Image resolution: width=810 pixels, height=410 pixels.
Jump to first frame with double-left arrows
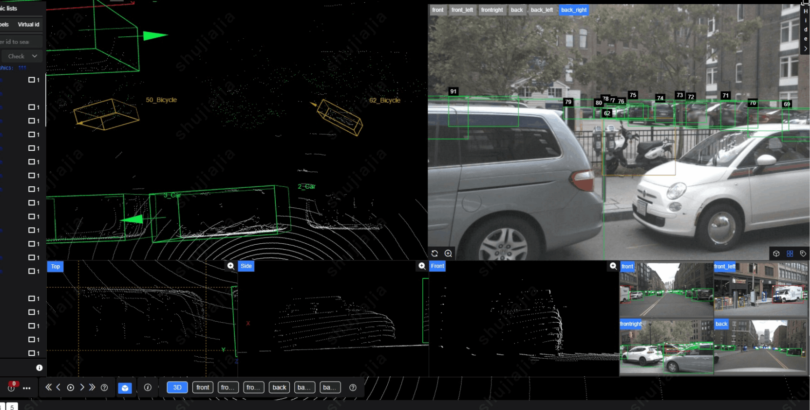tap(49, 387)
